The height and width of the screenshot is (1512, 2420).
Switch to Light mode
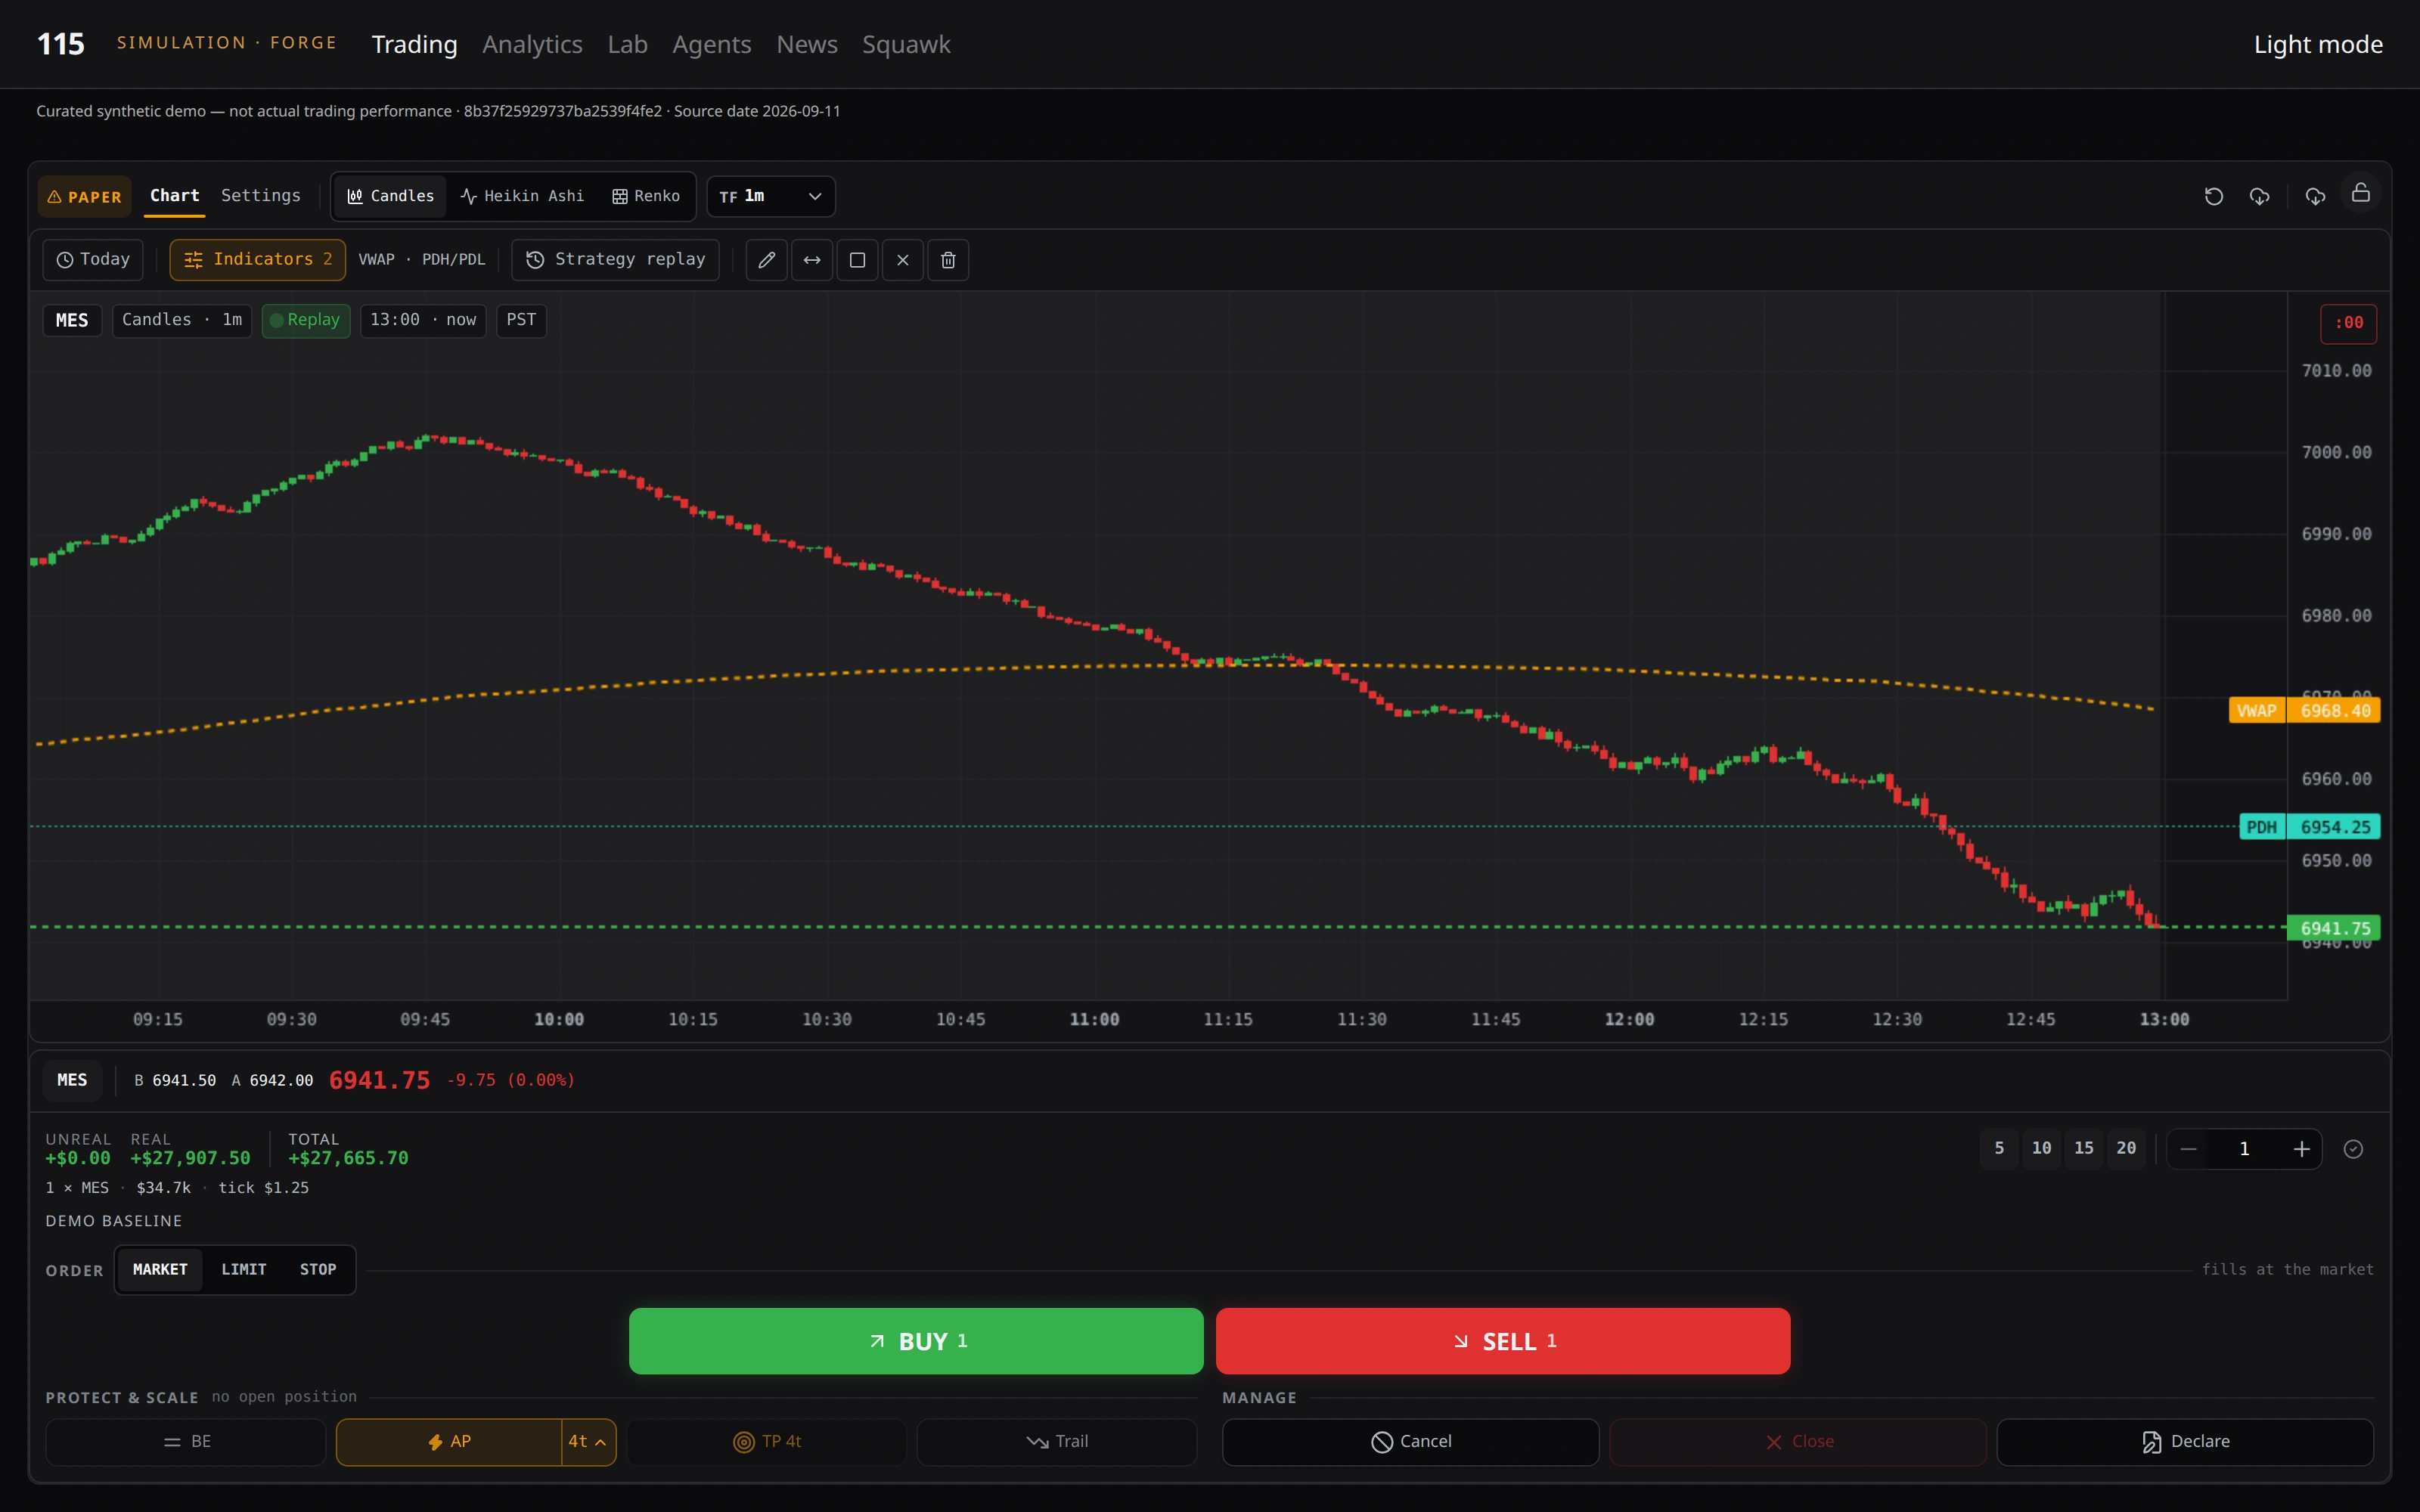coord(2318,44)
